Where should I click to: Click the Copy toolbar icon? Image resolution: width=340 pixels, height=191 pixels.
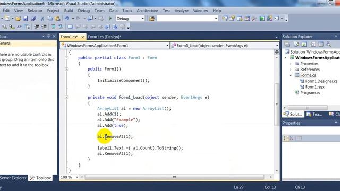pyautogui.click(x=50, y=19)
